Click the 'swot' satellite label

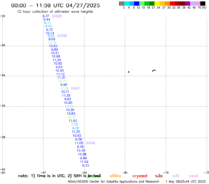[x=194, y=176]
